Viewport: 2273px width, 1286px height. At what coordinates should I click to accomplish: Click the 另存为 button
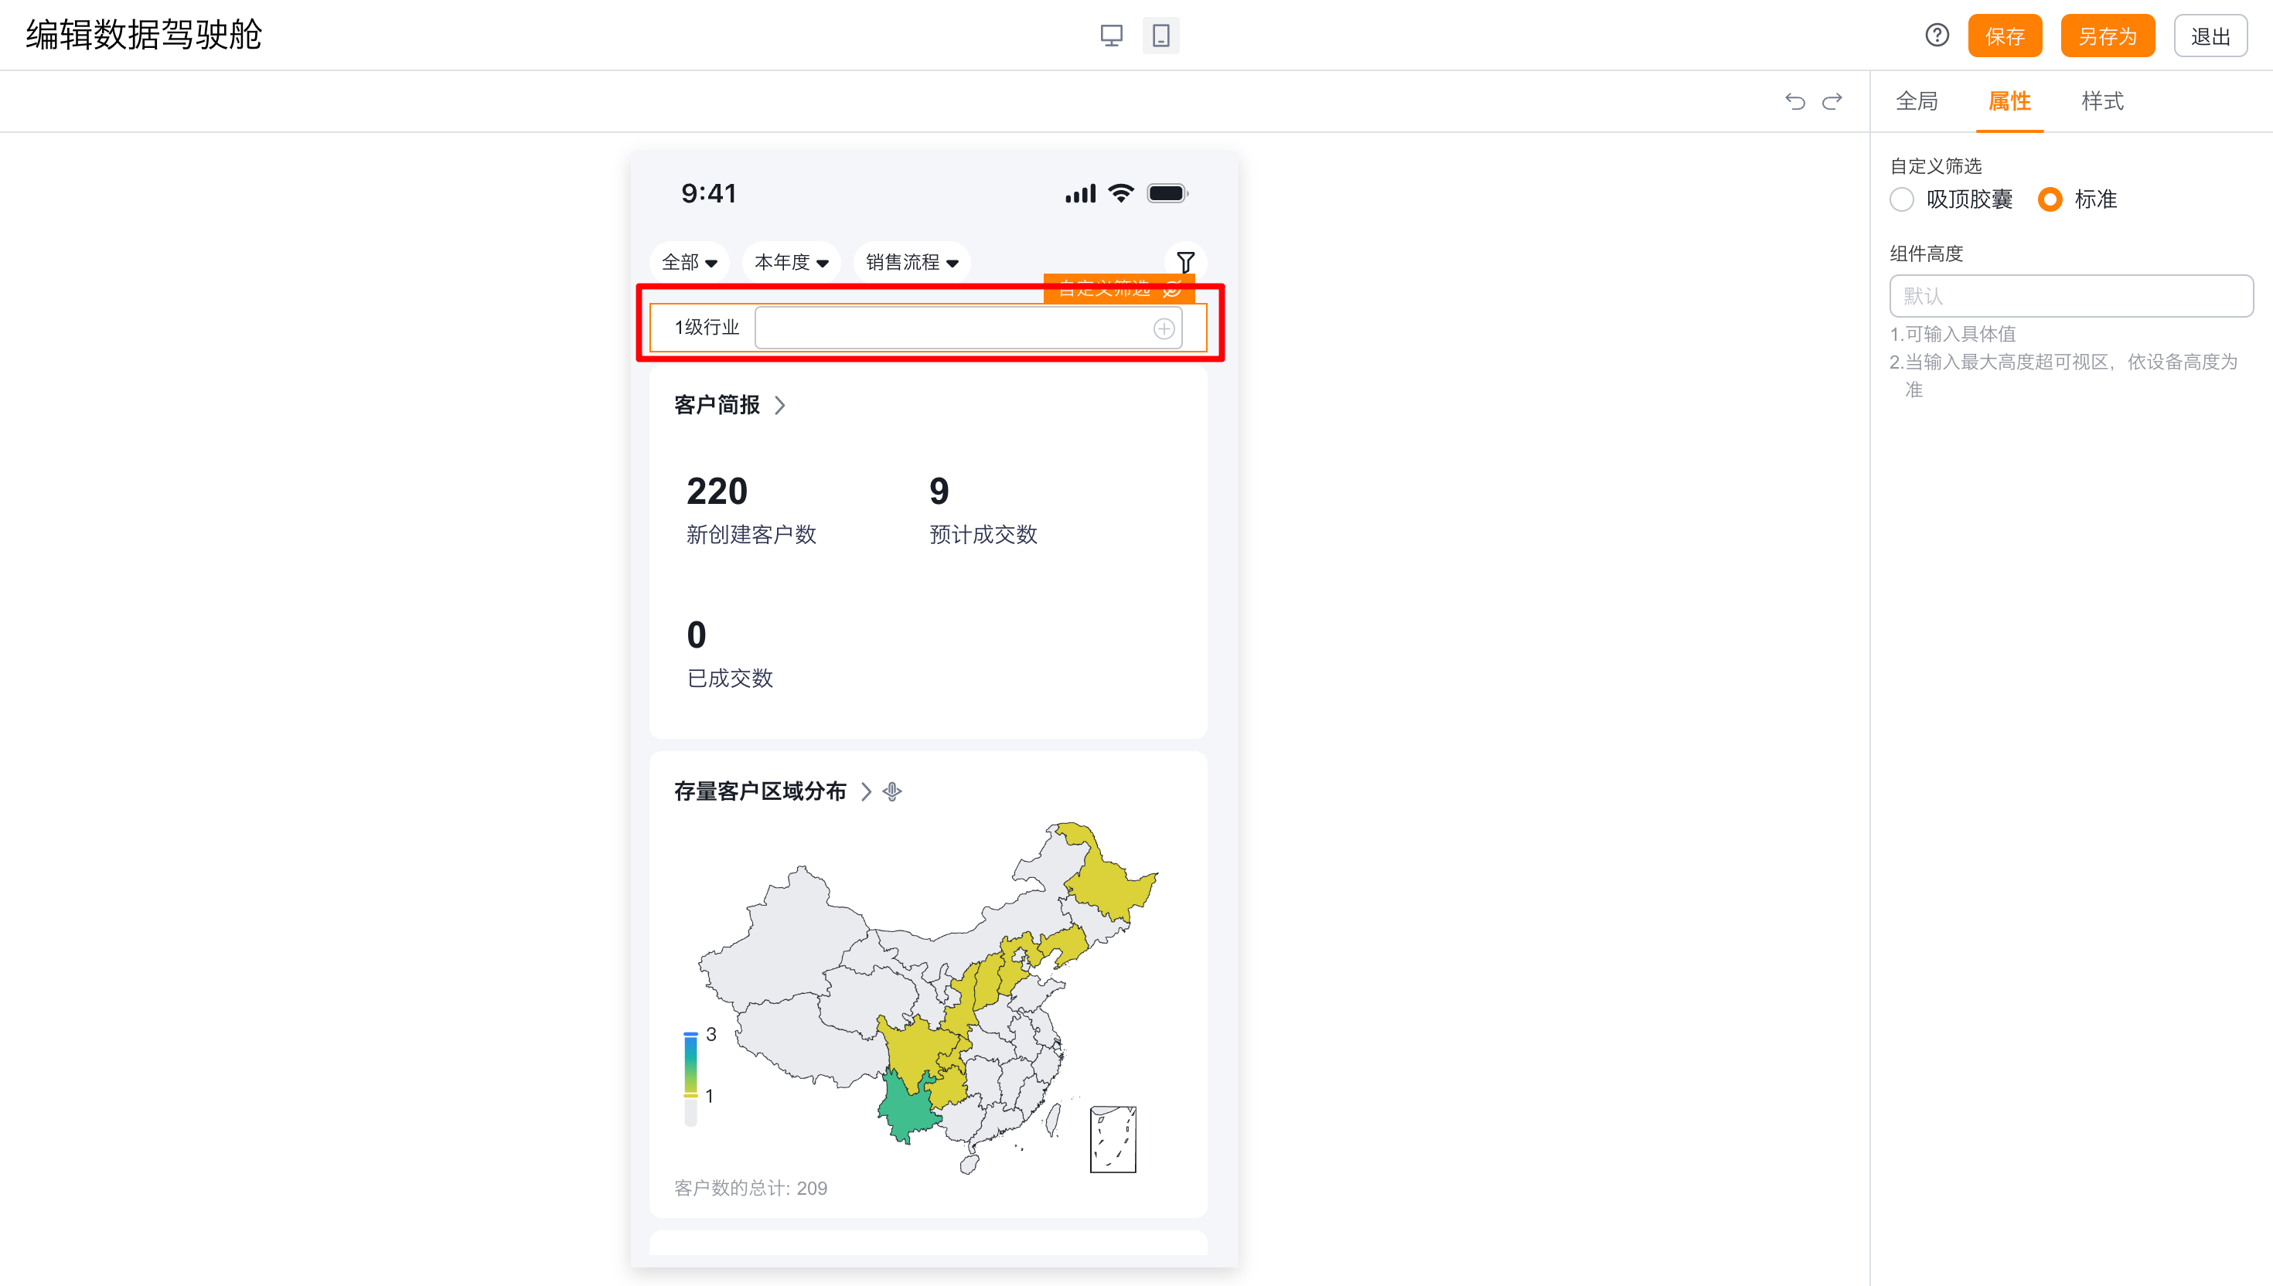(x=2106, y=36)
